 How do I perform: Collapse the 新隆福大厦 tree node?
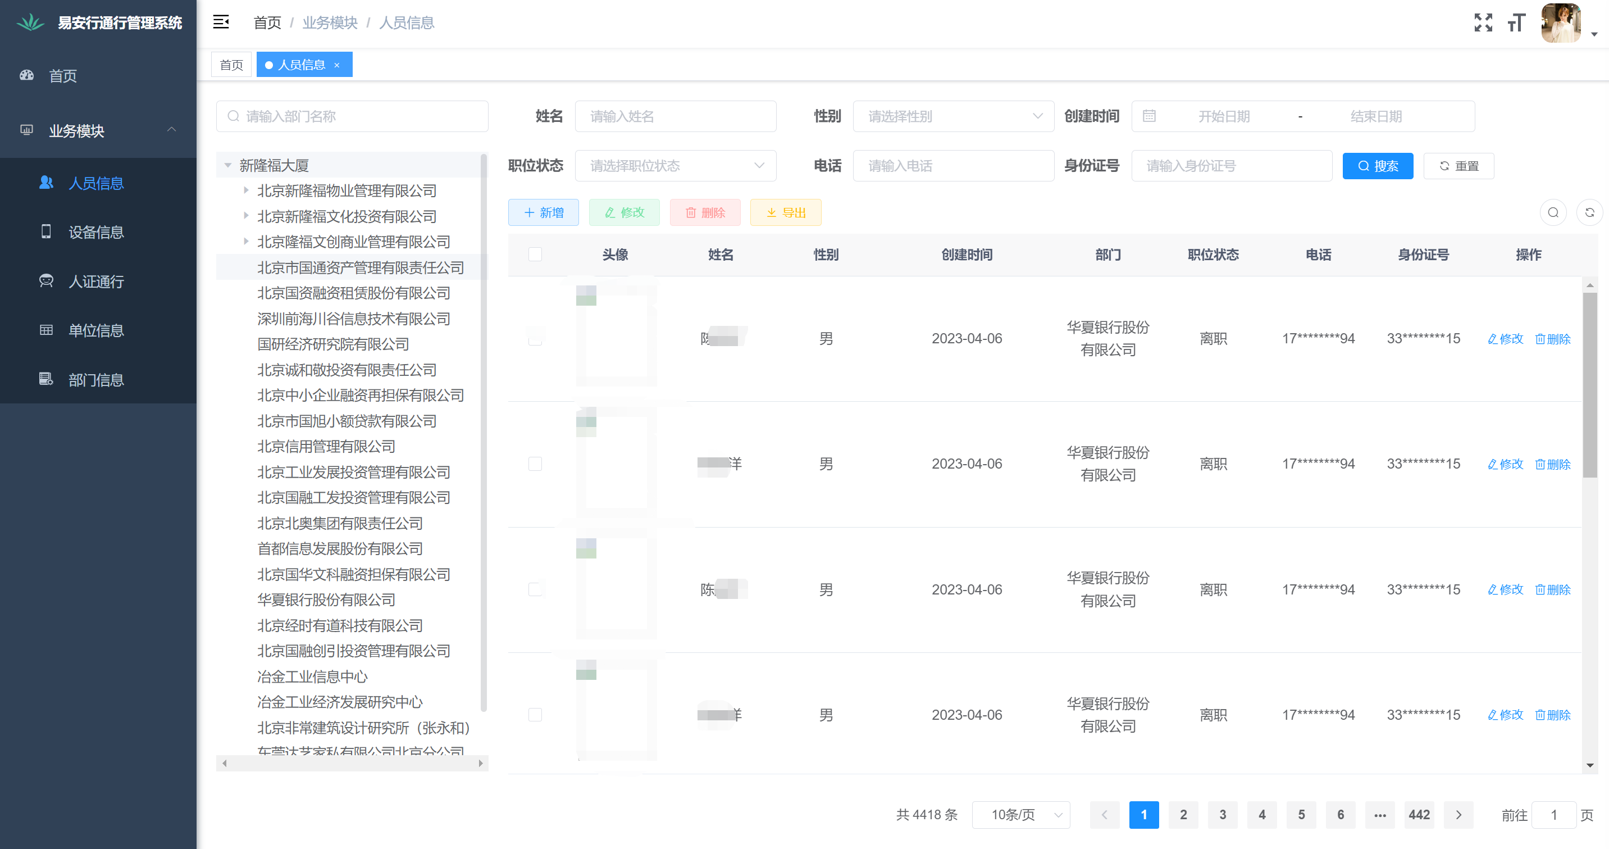click(x=228, y=165)
